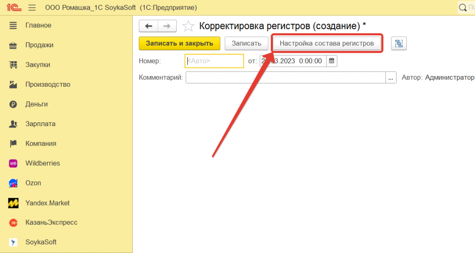475x253 pixels.
Task: Open the Главное section
Action: pyautogui.click(x=38, y=25)
